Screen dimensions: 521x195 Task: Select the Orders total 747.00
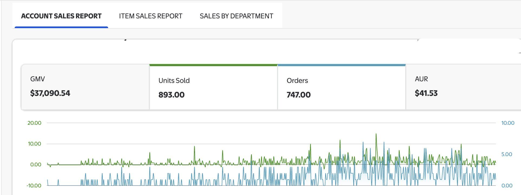coord(299,95)
